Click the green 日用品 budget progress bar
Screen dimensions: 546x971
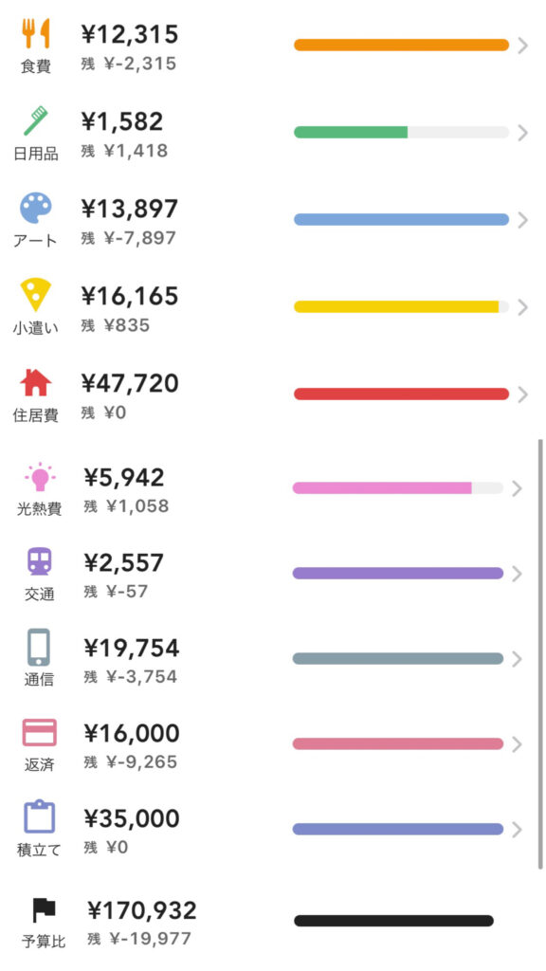pos(401,132)
